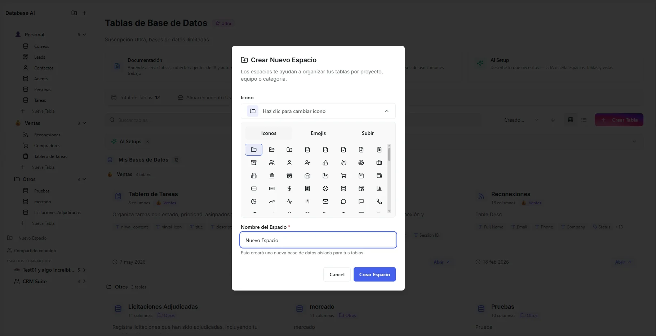656x336 pixels.
Task: Pick the database cylinder icon
Action: click(x=343, y=189)
